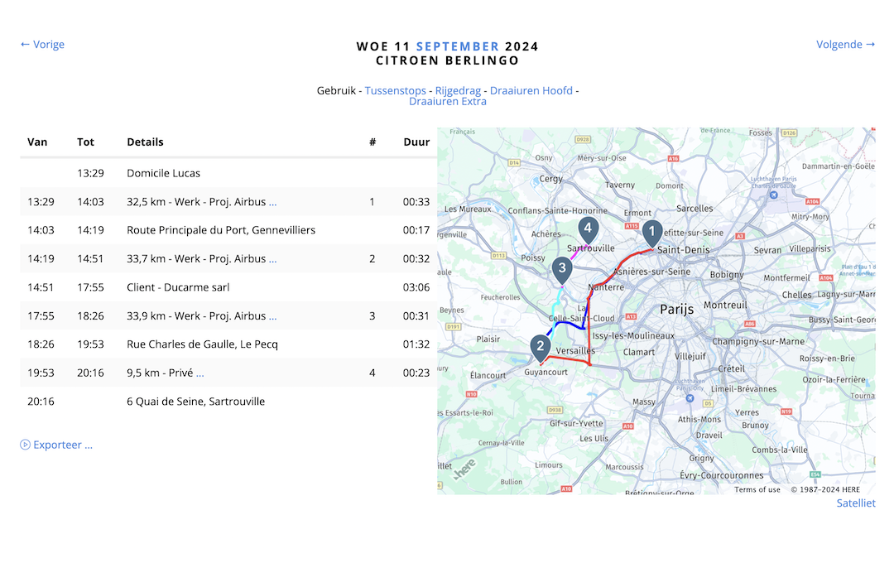
Task: Click the Parijs label on the map
Action: (677, 310)
